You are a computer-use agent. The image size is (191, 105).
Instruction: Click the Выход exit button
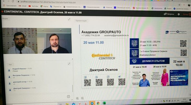(187, 14)
